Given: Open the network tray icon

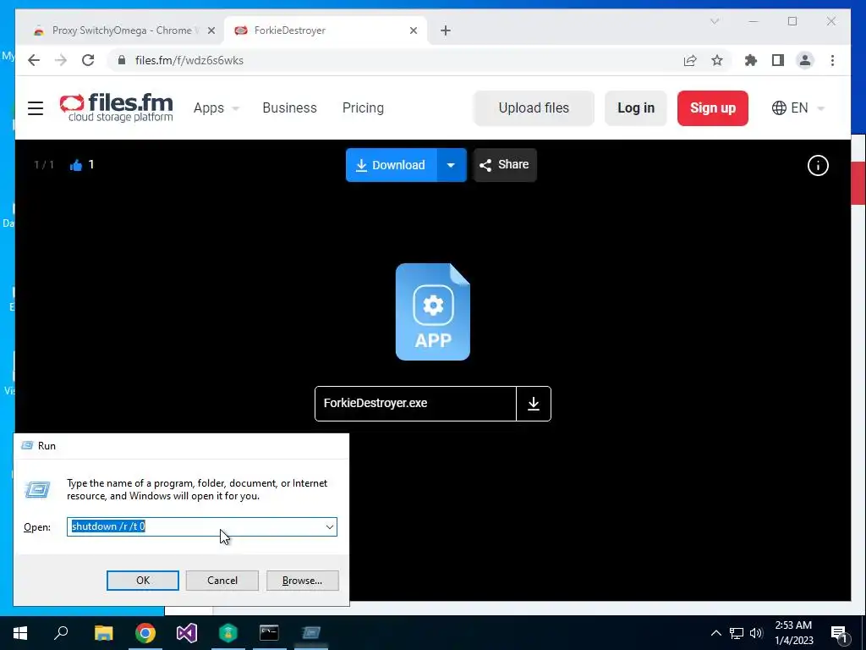Looking at the screenshot, I should point(737,633).
